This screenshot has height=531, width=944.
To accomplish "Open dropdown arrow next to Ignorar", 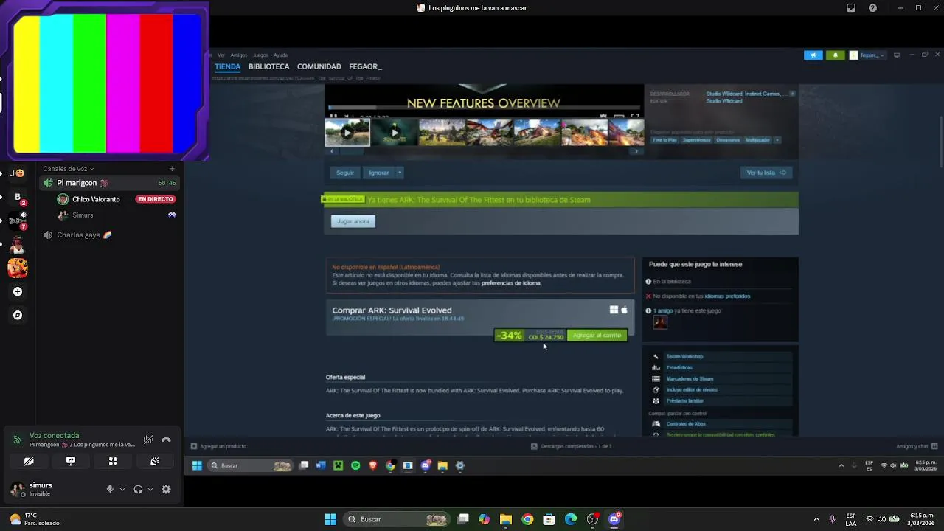I will point(400,173).
